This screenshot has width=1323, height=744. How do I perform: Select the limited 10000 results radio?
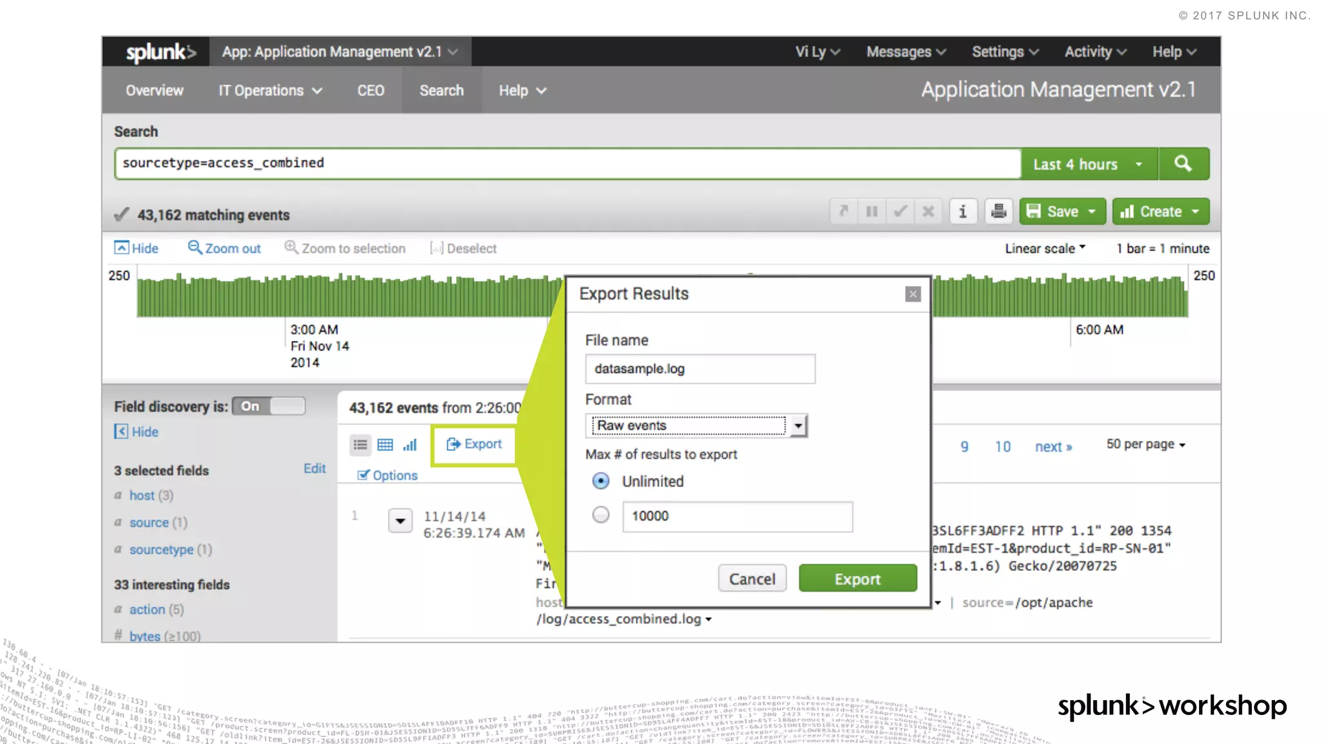[601, 515]
